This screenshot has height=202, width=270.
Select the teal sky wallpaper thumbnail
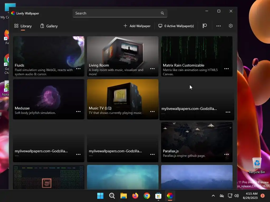[123, 177]
